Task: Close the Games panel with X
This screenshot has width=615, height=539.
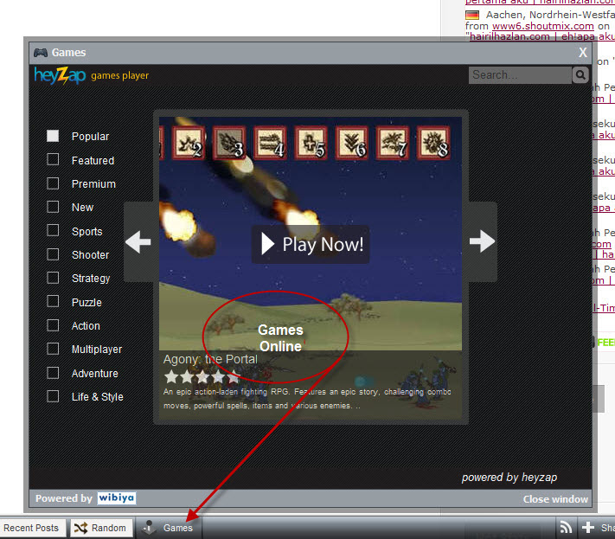Action: coord(583,53)
